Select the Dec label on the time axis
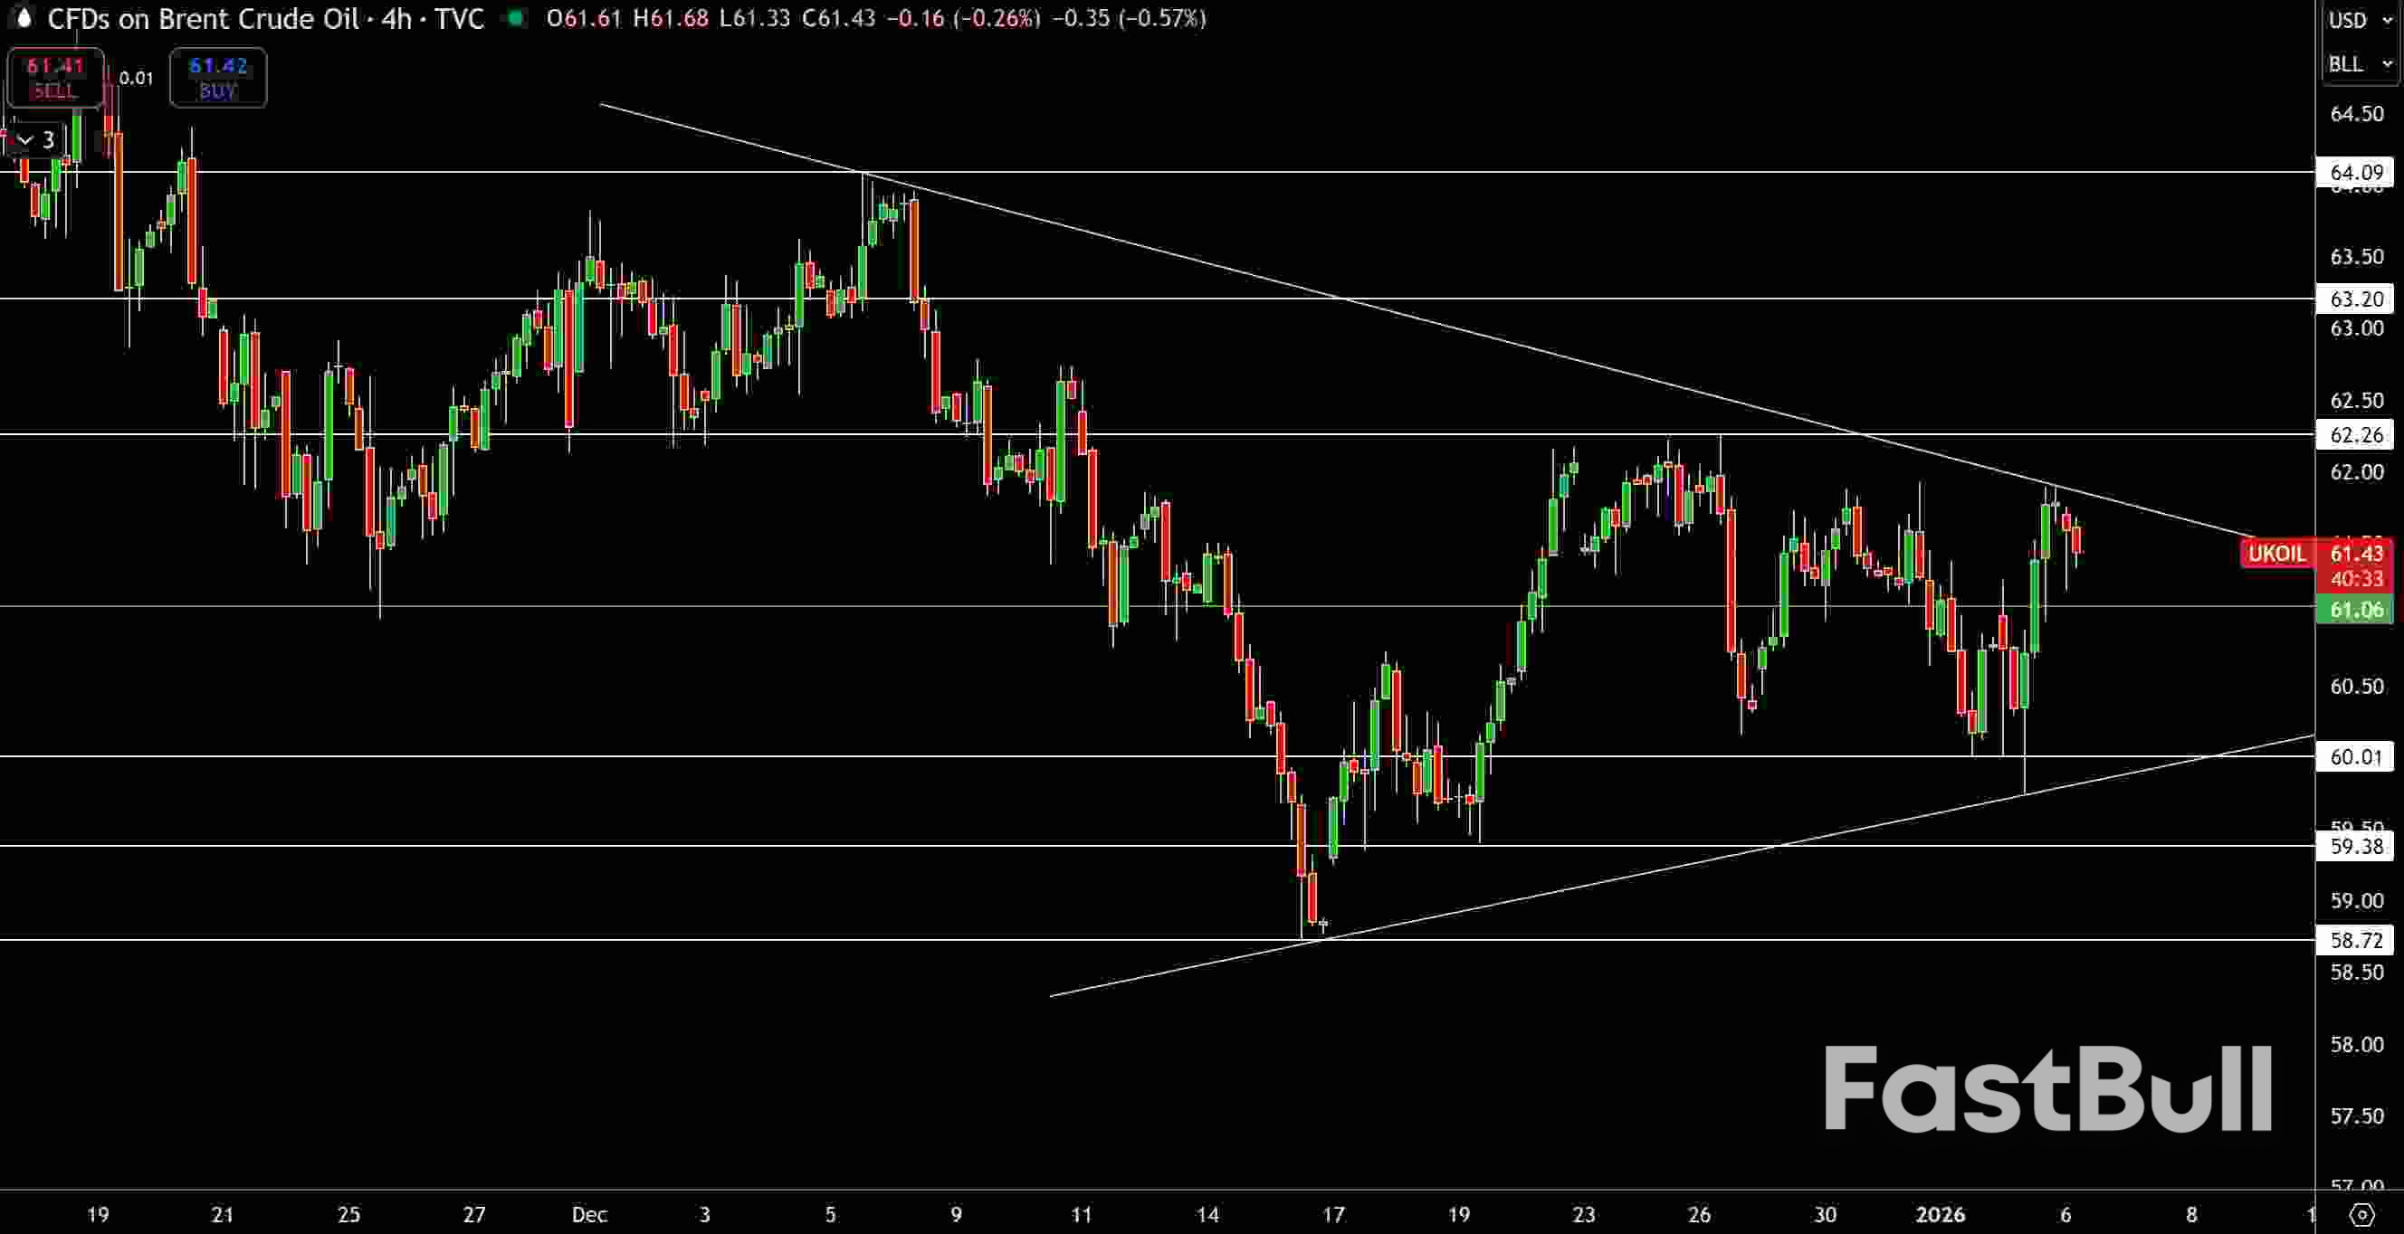Image resolution: width=2404 pixels, height=1234 pixels. pyautogui.click(x=588, y=1215)
